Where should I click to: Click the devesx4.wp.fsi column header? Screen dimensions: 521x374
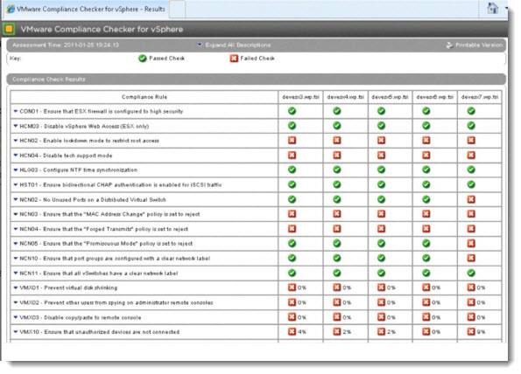click(346, 97)
